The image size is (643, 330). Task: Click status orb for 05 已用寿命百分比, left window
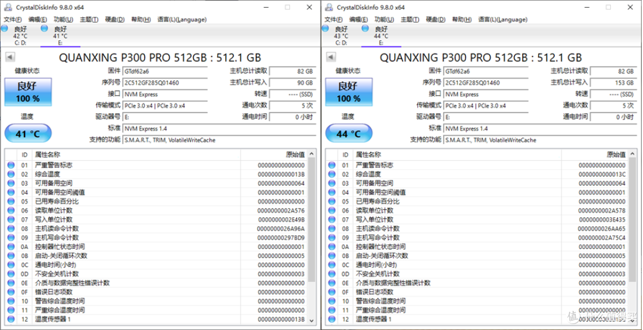pyautogui.click(x=11, y=201)
